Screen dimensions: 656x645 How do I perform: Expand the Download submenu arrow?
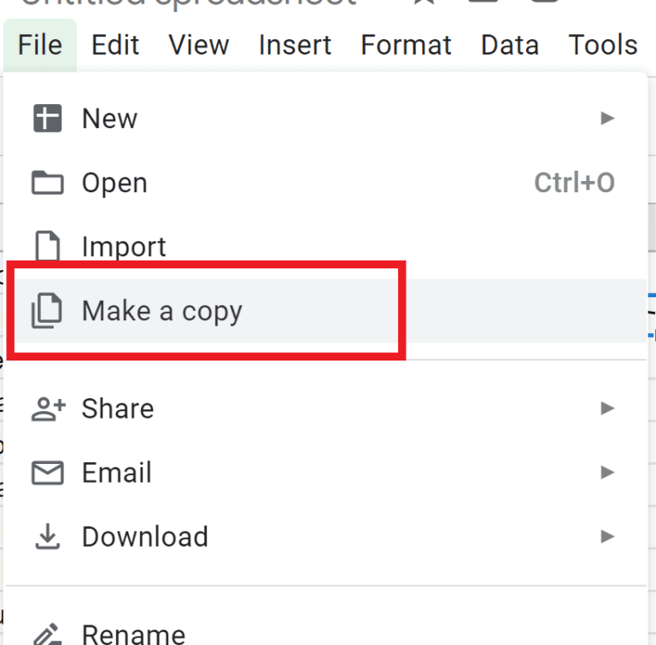click(607, 537)
